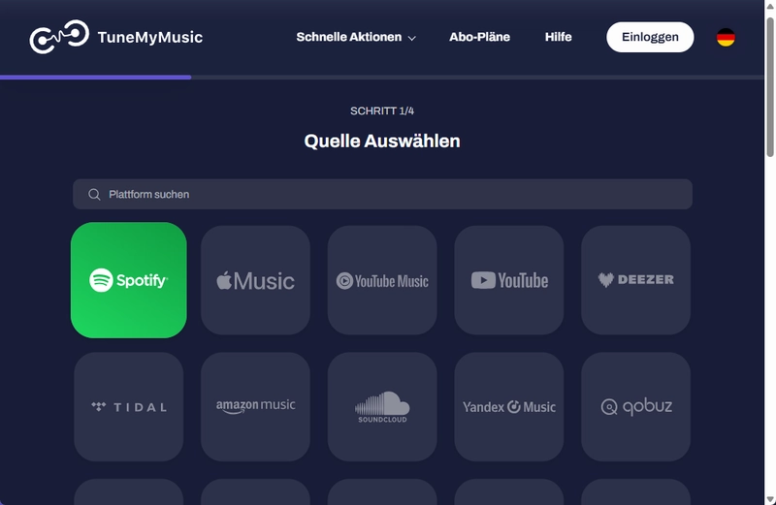Open the Abo-Pläne page
The width and height of the screenshot is (776, 505).
coord(479,37)
